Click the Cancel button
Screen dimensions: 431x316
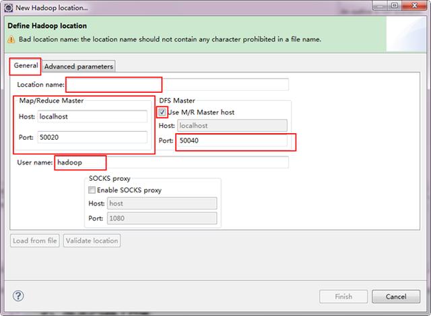point(396,297)
